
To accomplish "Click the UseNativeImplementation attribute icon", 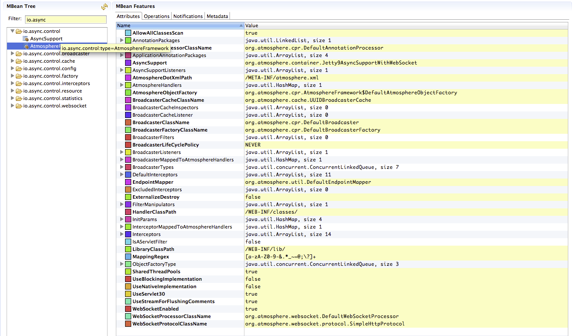I will click(x=128, y=286).
